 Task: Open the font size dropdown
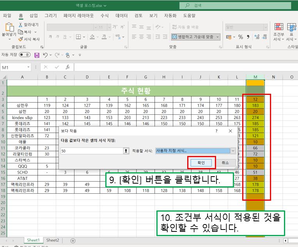click(109, 28)
